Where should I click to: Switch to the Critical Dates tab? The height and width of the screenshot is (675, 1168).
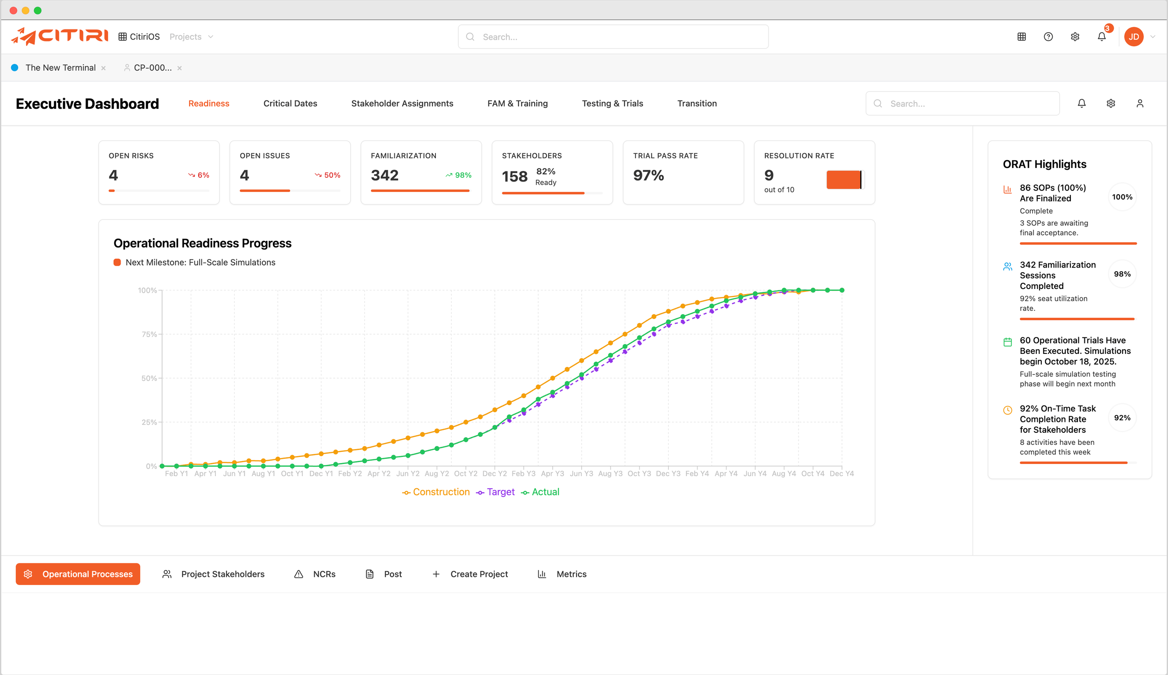[x=290, y=103]
